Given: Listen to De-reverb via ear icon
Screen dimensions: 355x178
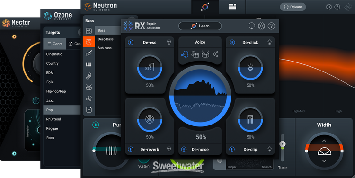Looking at the screenshot, I should [x=169, y=149].
